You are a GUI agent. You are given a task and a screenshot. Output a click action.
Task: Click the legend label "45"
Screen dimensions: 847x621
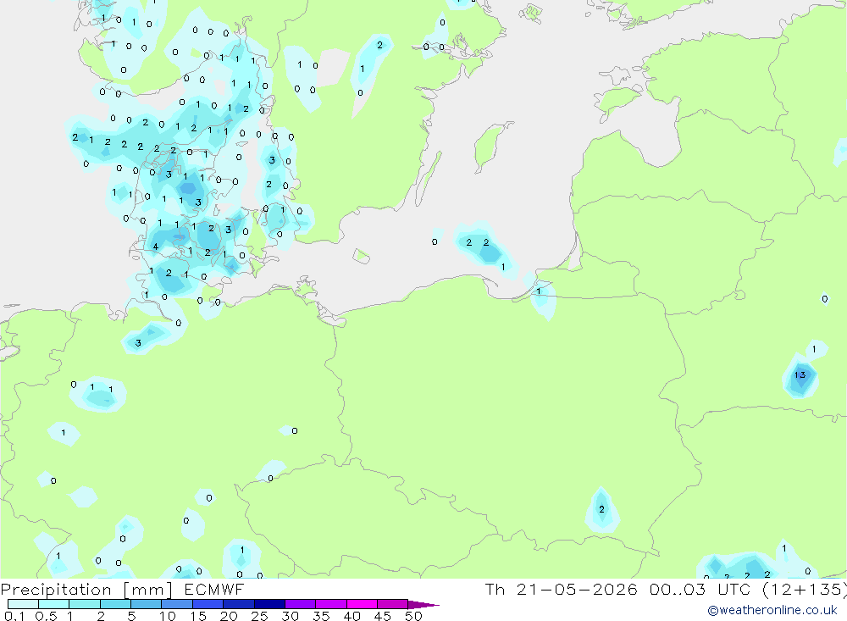383,616
